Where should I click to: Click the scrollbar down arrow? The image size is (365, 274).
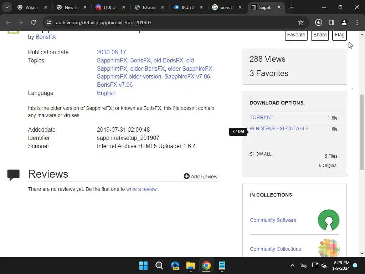(362, 254)
